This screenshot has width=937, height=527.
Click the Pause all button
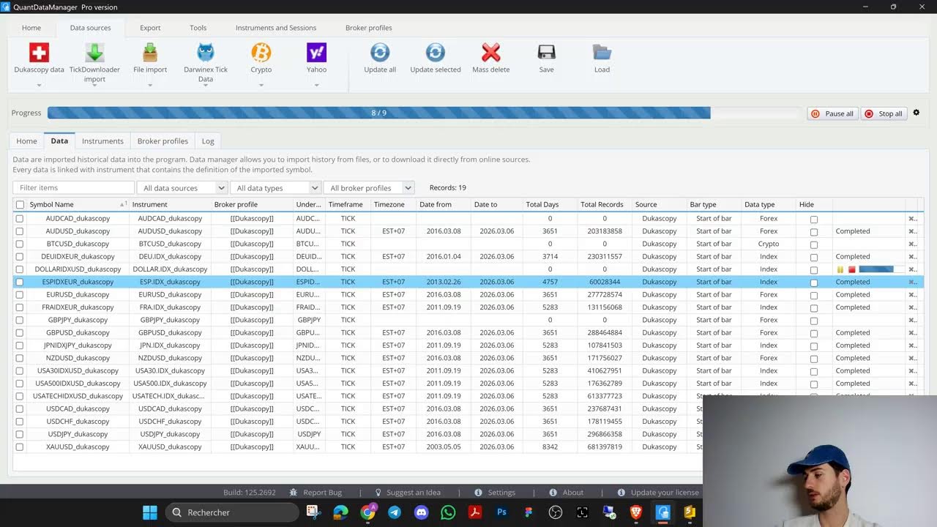coord(832,113)
